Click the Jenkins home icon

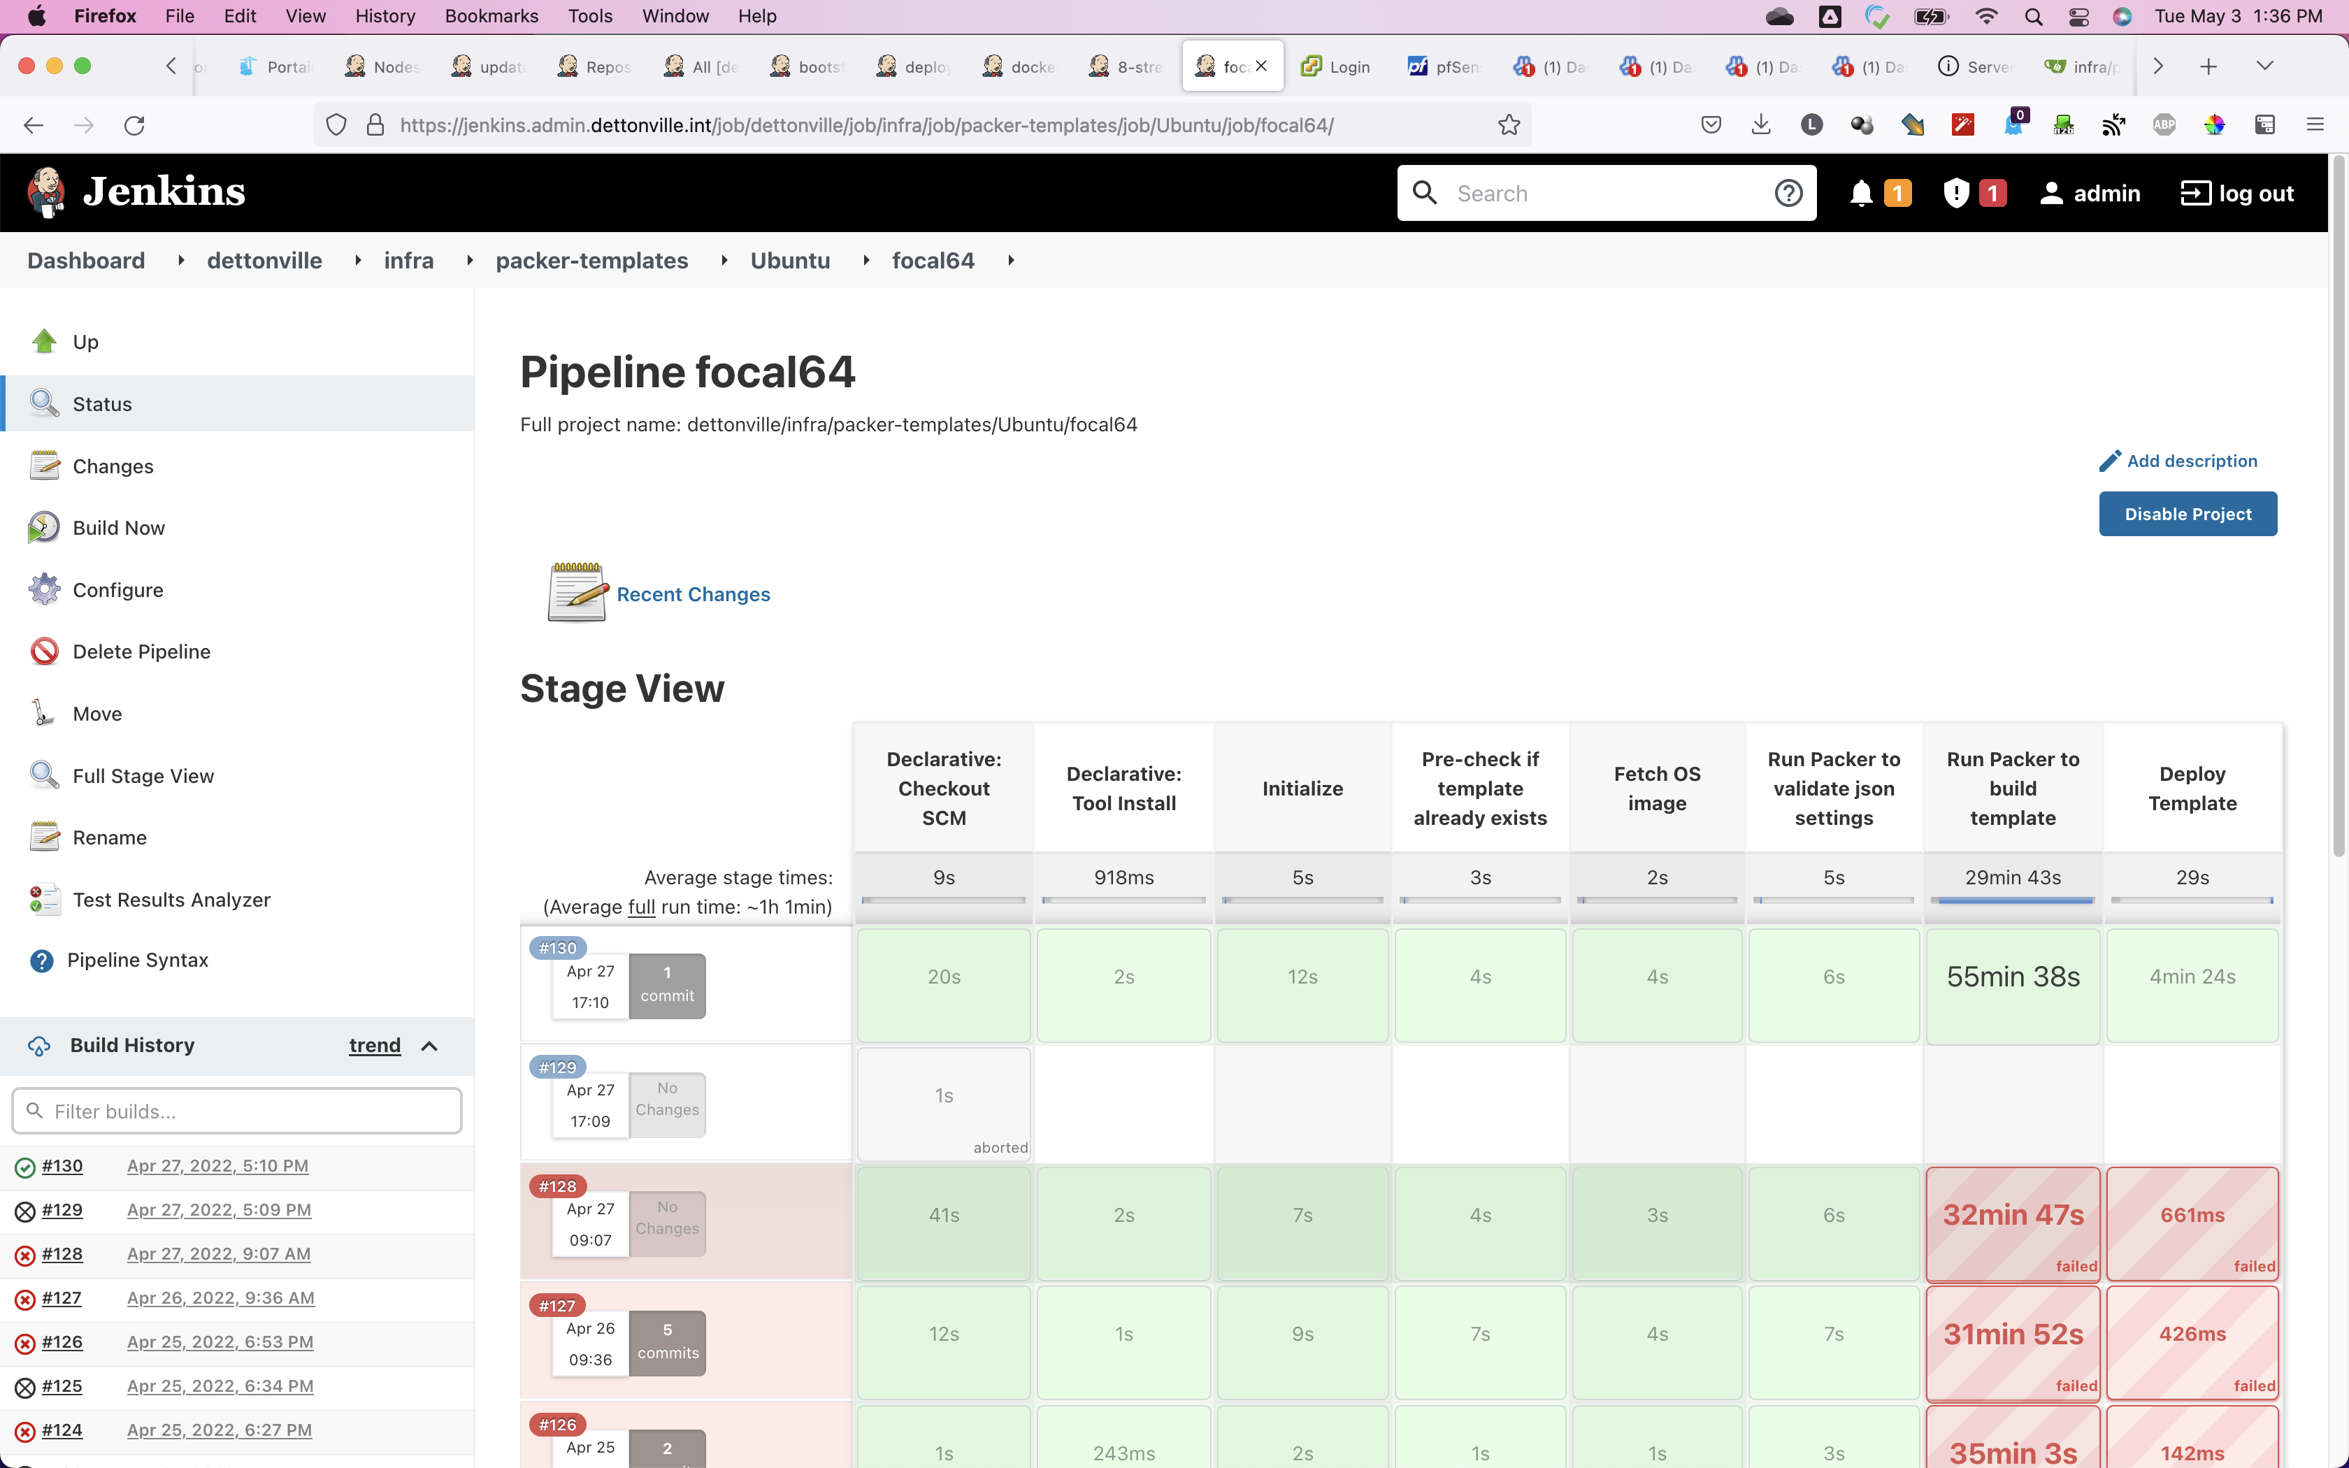point(49,189)
